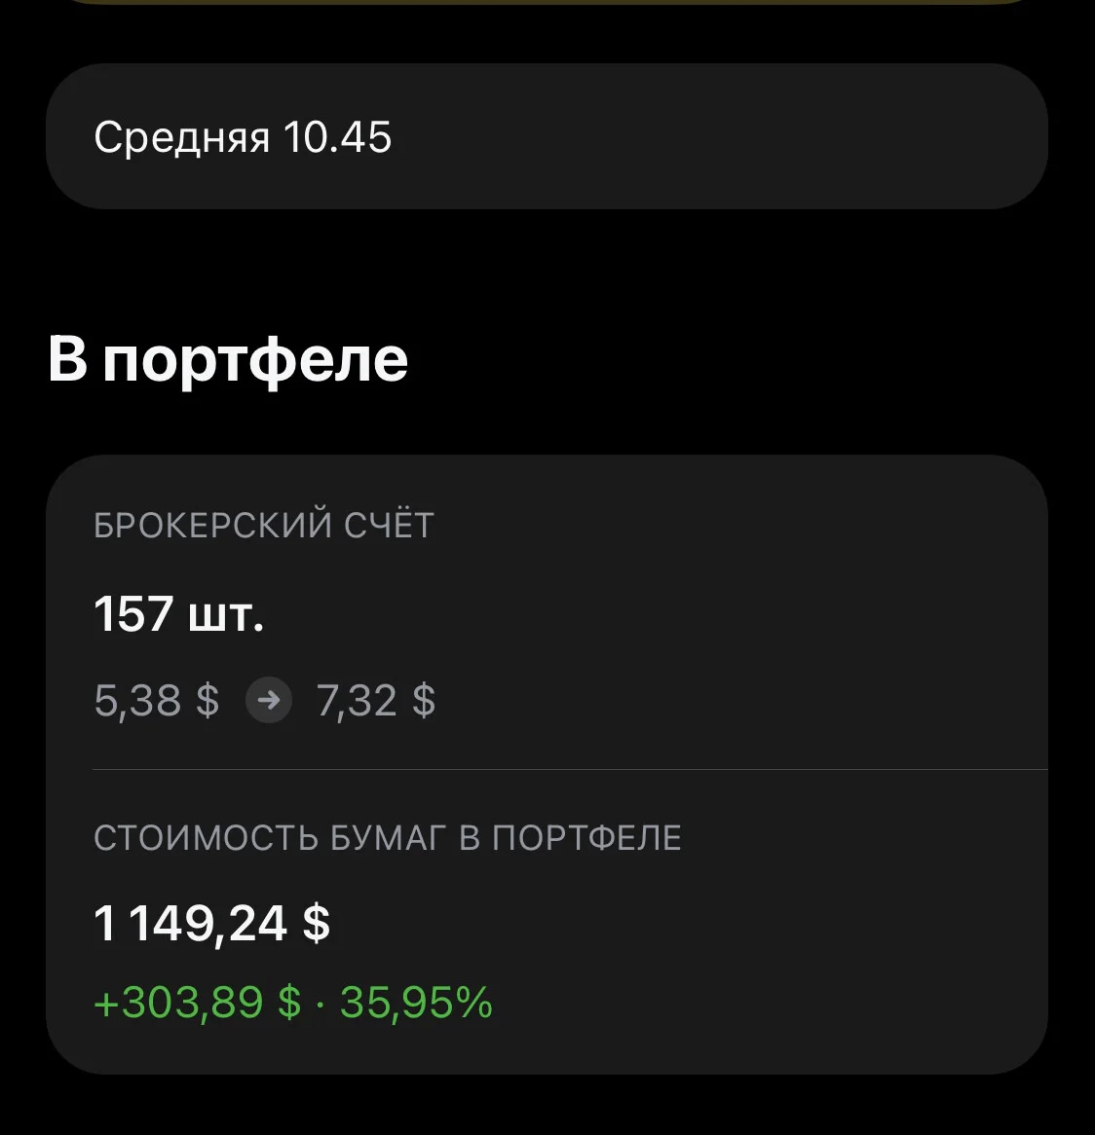
Task: Tap the green 35,95% return percentage
Action: coord(416,1003)
